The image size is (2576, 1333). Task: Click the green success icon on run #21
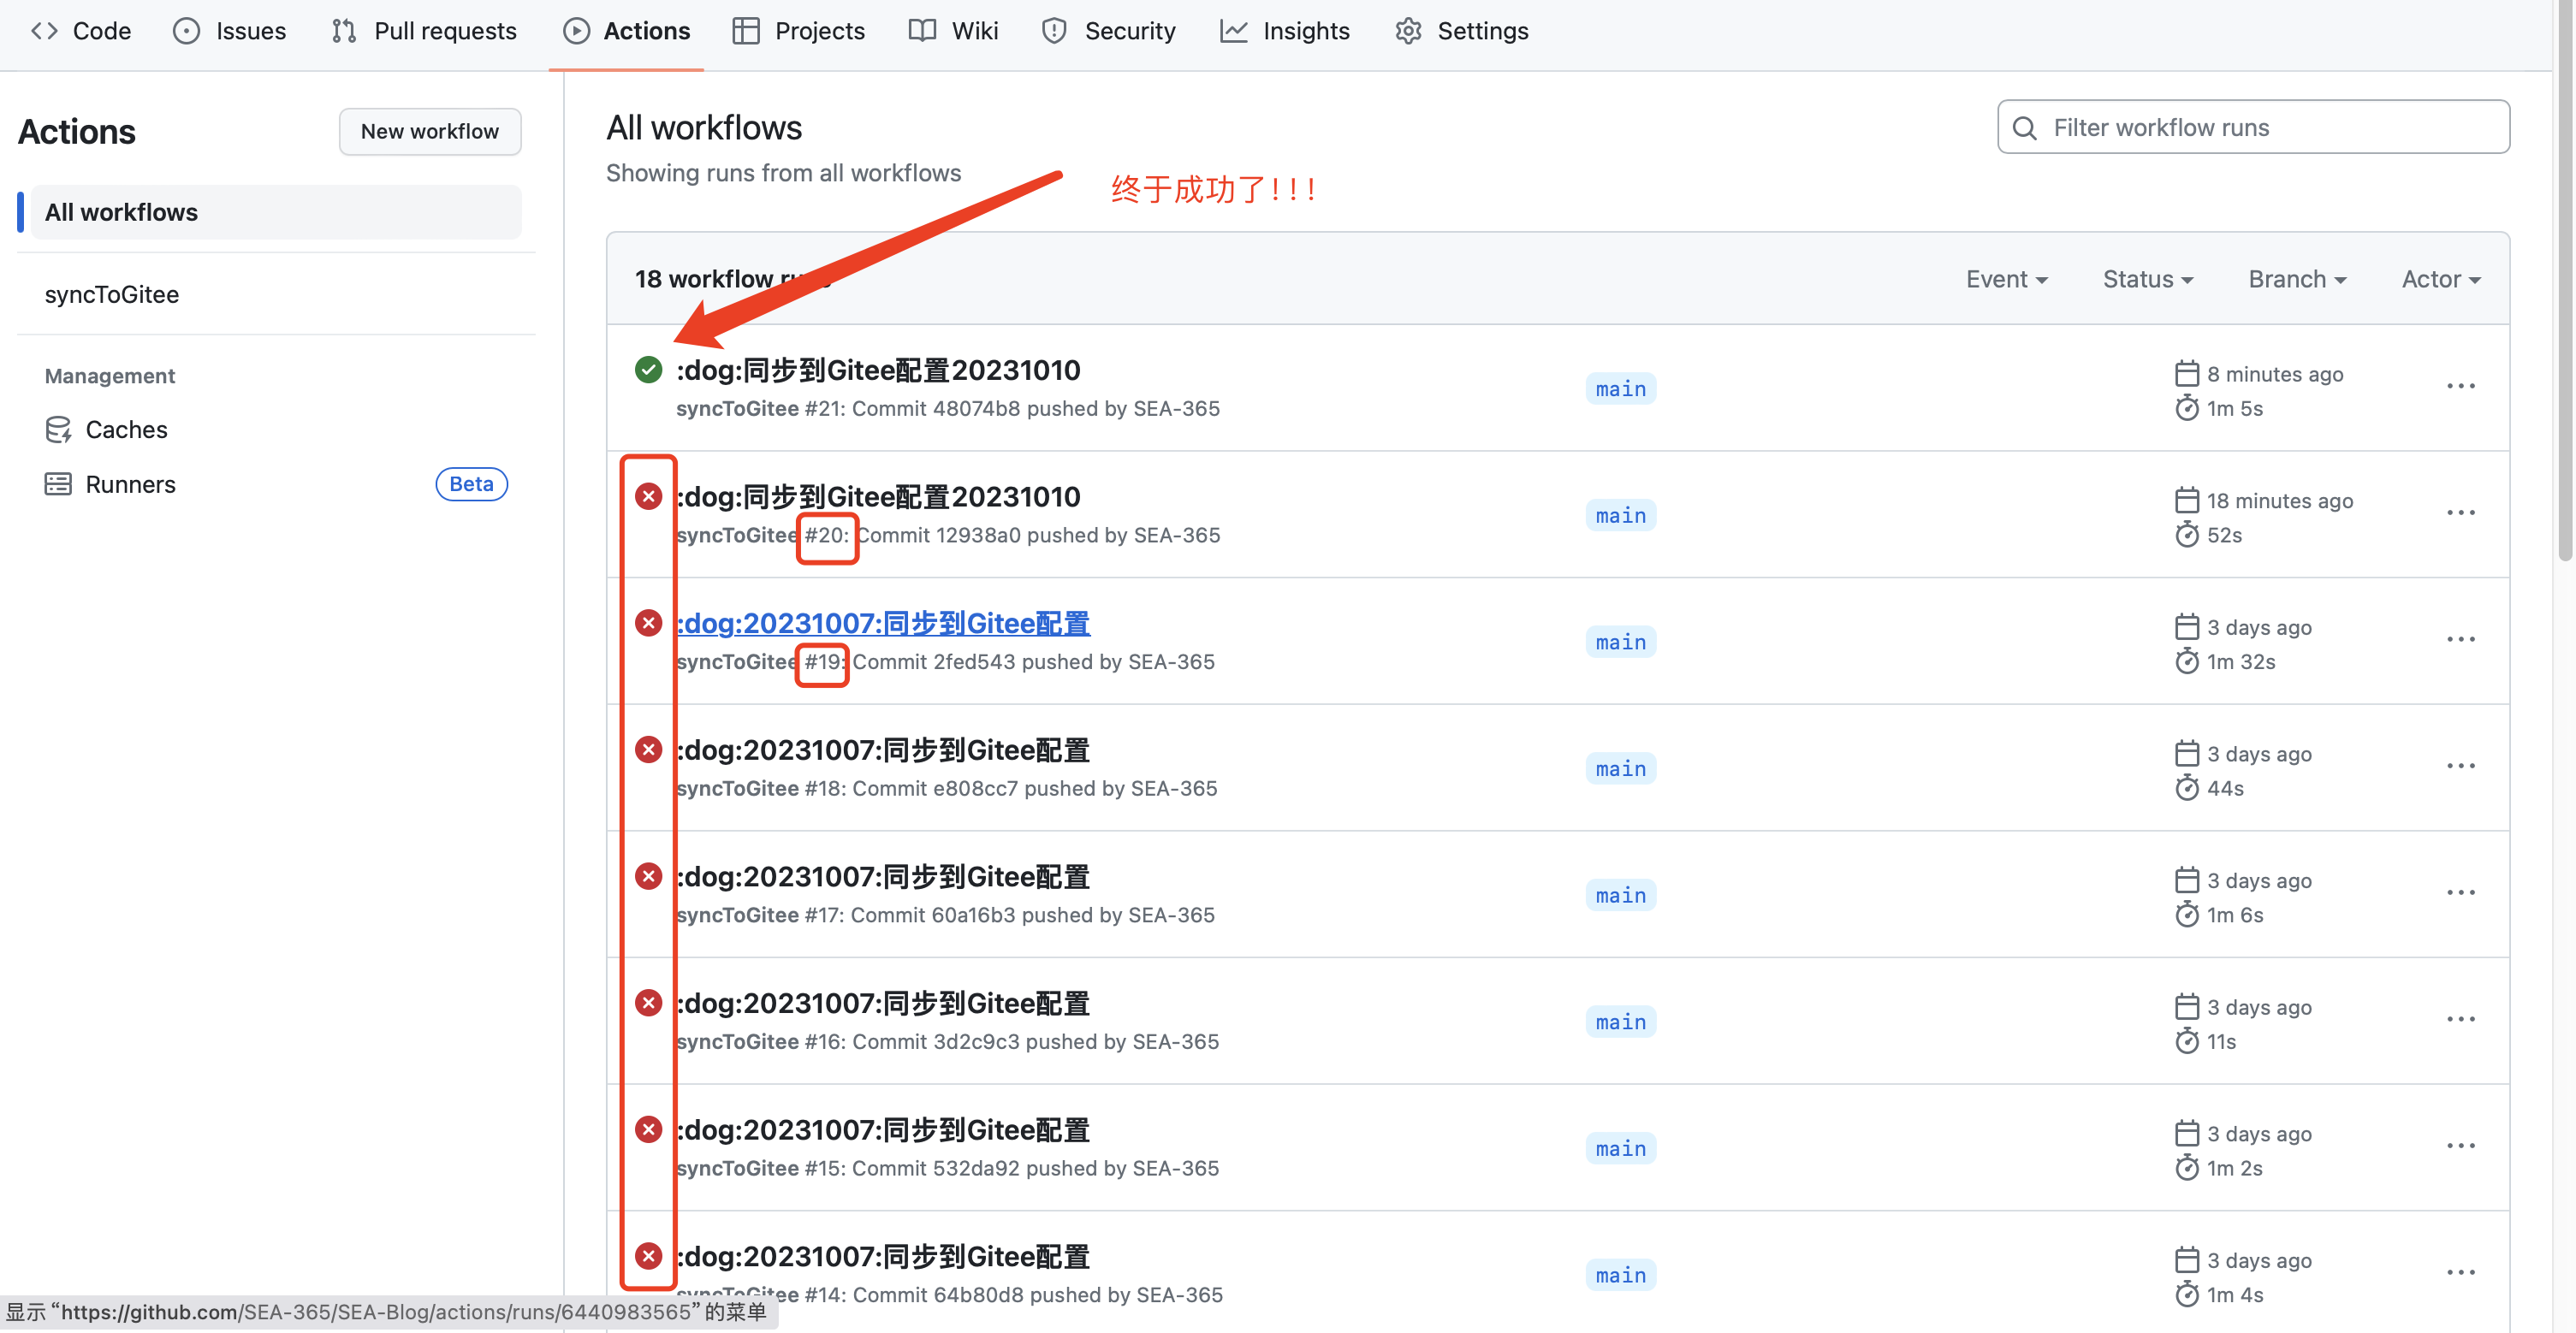[x=648, y=370]
